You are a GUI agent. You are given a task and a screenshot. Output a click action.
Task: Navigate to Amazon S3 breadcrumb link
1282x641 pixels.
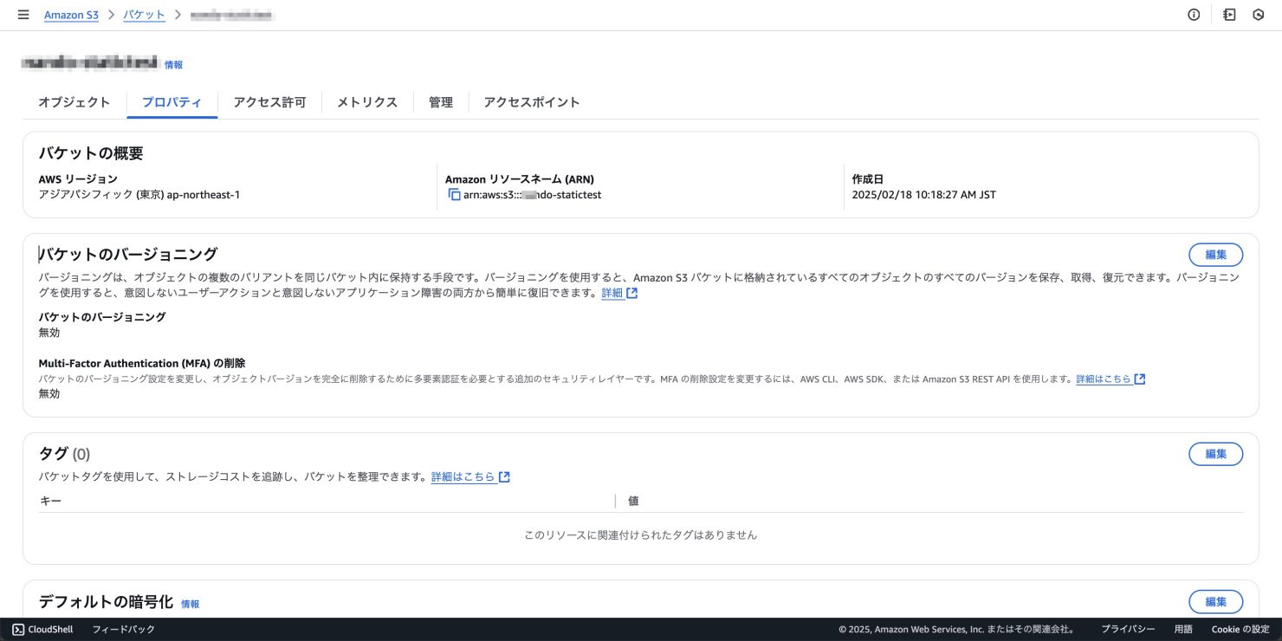71,15
